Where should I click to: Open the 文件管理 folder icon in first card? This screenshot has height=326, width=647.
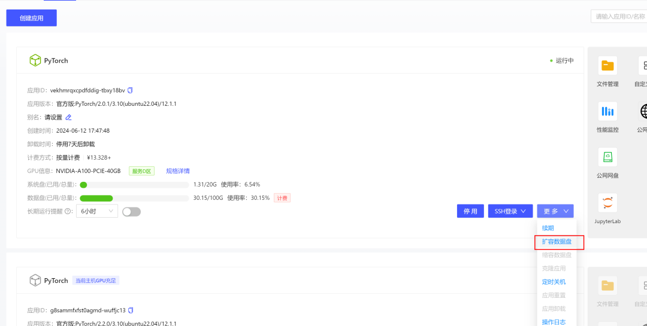pos(607,66)
